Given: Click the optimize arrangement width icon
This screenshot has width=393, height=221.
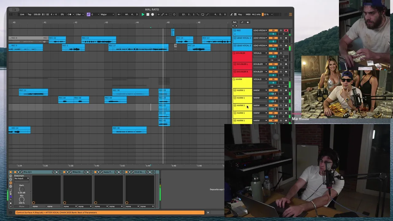Looking at the screenshot, I should [242, 22].
